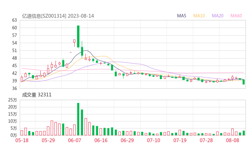249x148 pixels.
Task: Pick the 06-16 date on the timeline
Action: [x=101, y=140]
